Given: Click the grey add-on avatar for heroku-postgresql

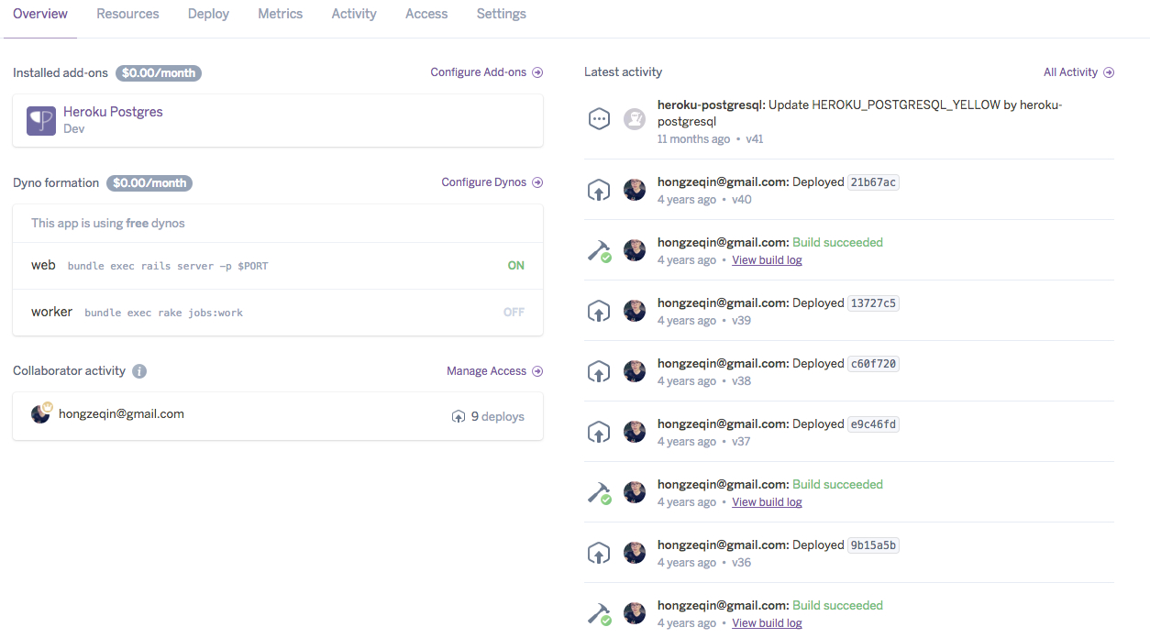Looking at the screenshot, I should point(635,119).
